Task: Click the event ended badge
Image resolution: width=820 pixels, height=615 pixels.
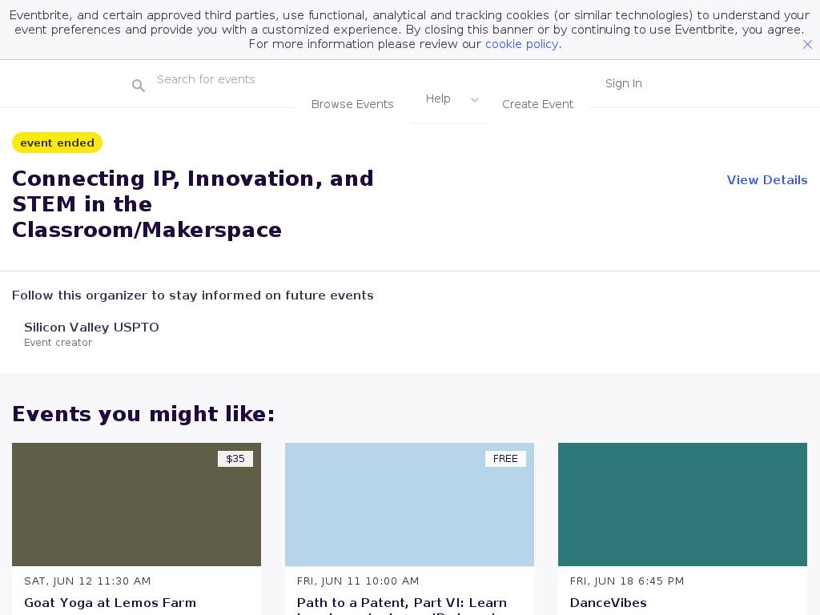Action: [x=57, y=143]
